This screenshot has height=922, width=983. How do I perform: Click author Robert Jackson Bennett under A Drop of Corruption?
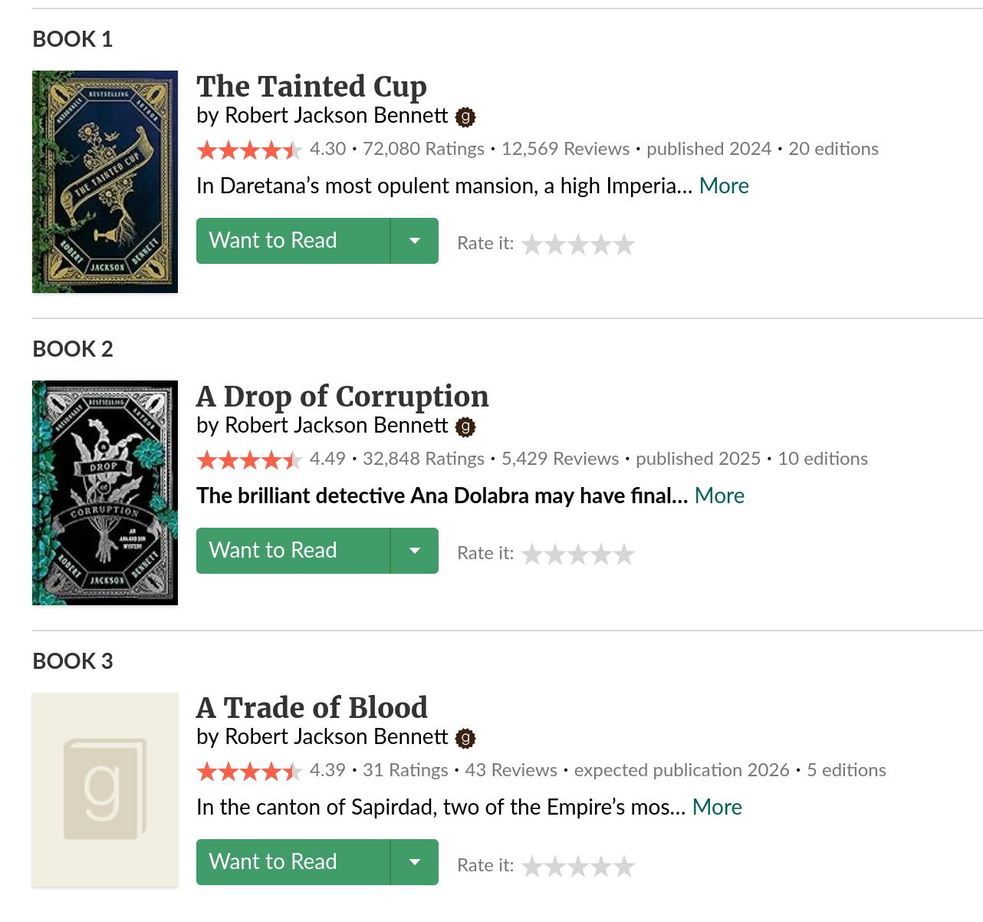tap(336, 426)
